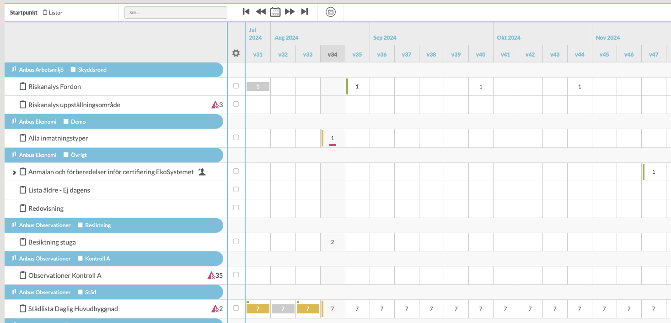Click person icon next to certifiering EkoSystemet
This screenshot has height=323, width=671.
click(x=202, y=172)
